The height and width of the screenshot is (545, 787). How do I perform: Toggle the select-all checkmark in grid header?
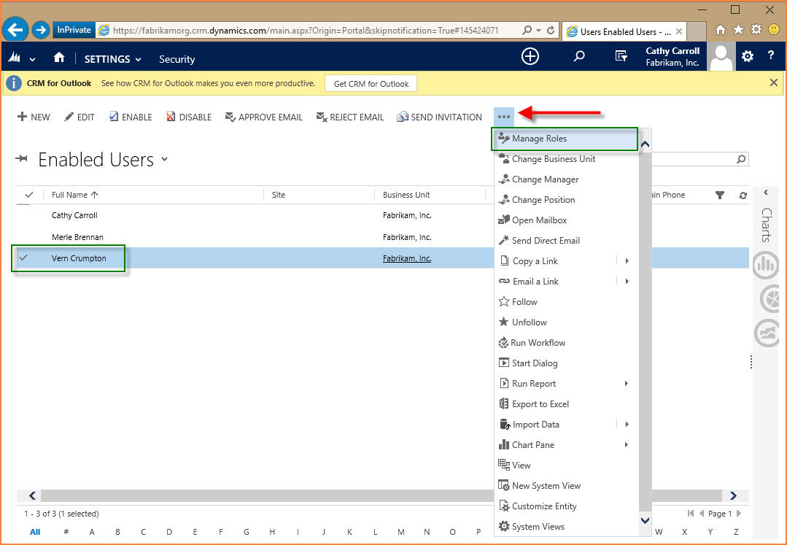pyautogui.click(x=29, y=195)
